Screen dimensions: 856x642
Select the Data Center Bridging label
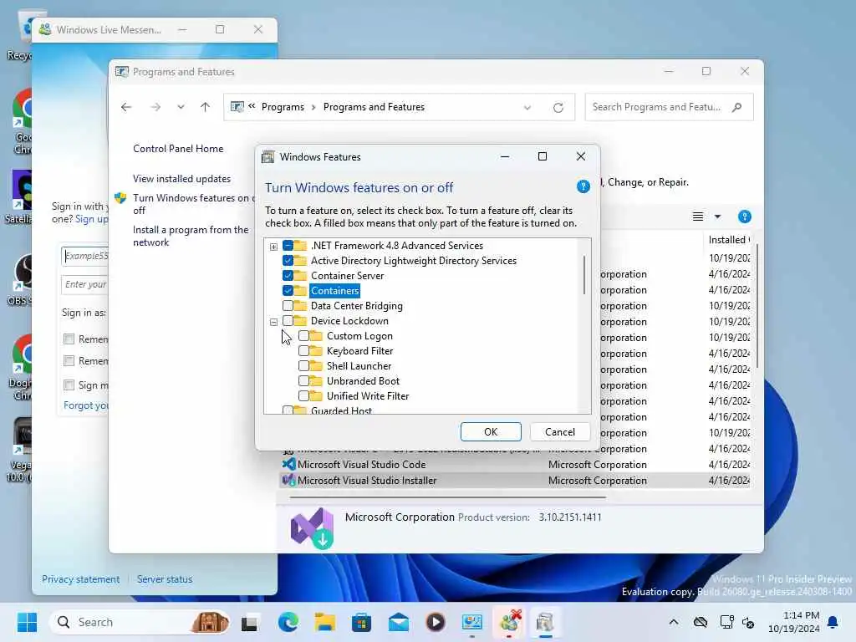pos(356,306)
